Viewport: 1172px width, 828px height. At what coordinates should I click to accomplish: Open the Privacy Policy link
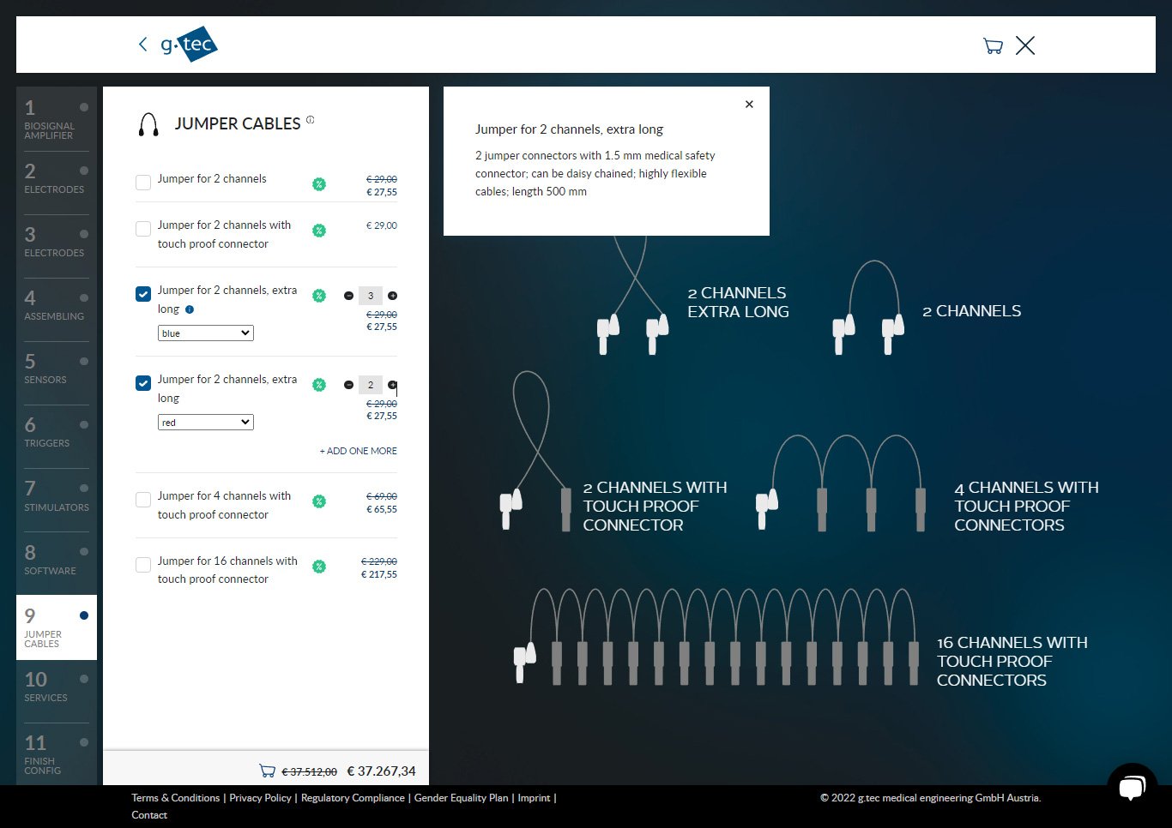(x=260, y=798)
